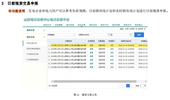Click the blue 查询 button

(139, 35)
